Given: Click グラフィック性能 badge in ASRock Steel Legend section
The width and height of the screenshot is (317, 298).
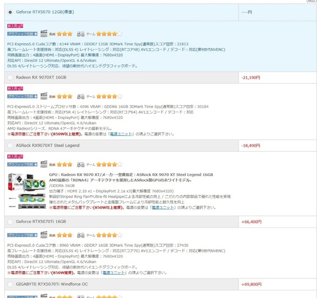Looking at the screenshot, I should tap(22, 164).
